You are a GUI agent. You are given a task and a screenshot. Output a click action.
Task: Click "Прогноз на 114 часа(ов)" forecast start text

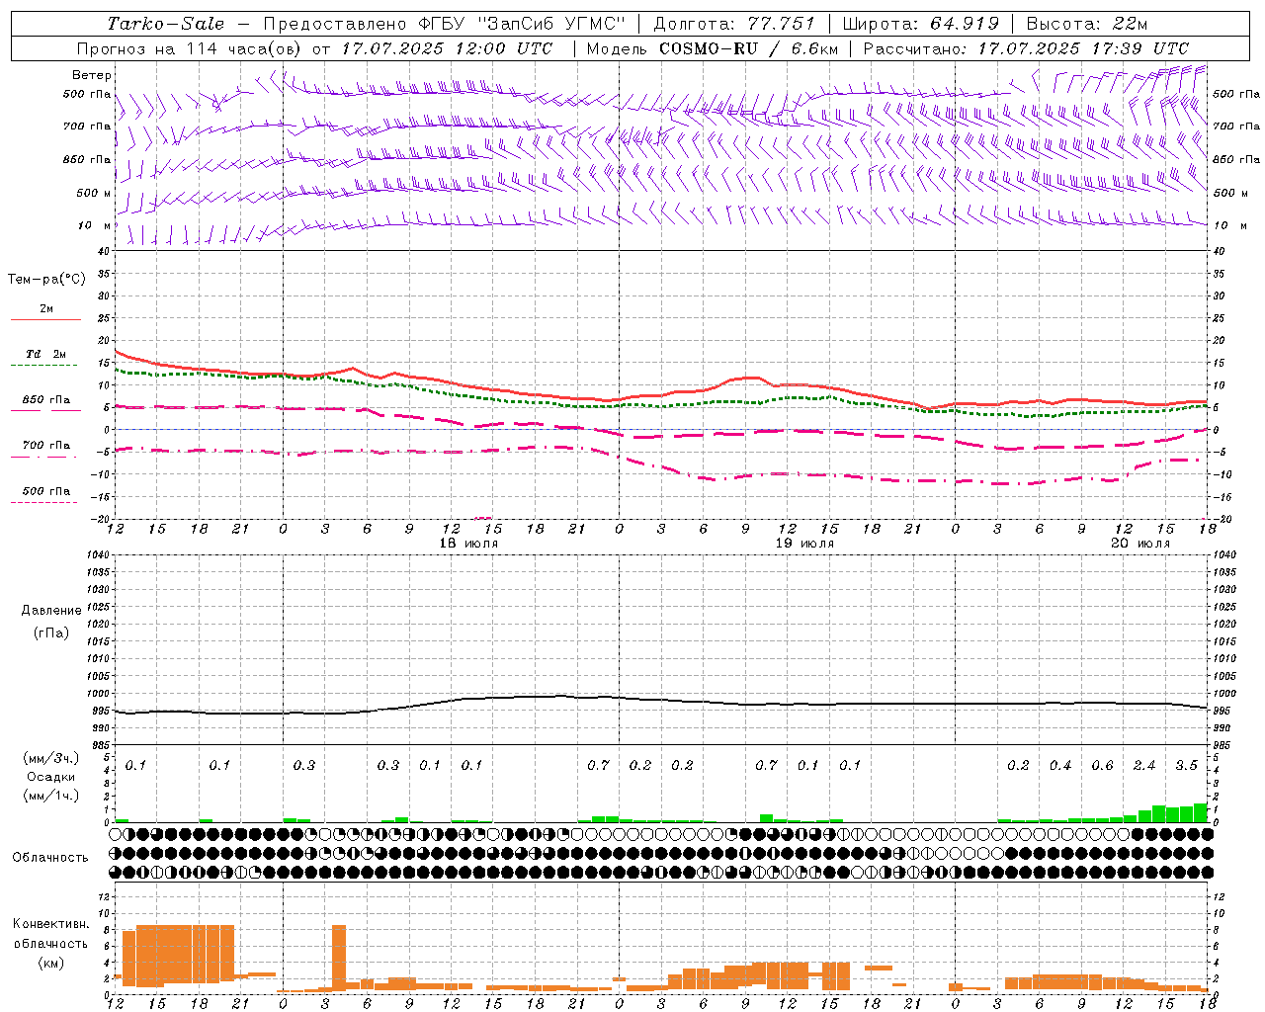click(189, 48)
